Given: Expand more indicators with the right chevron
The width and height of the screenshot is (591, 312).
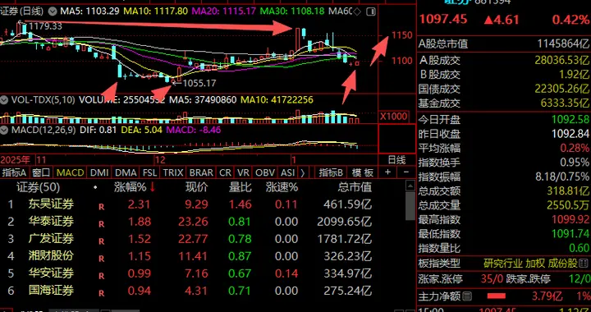Looking at the screenshot, I should pos(302,172).
